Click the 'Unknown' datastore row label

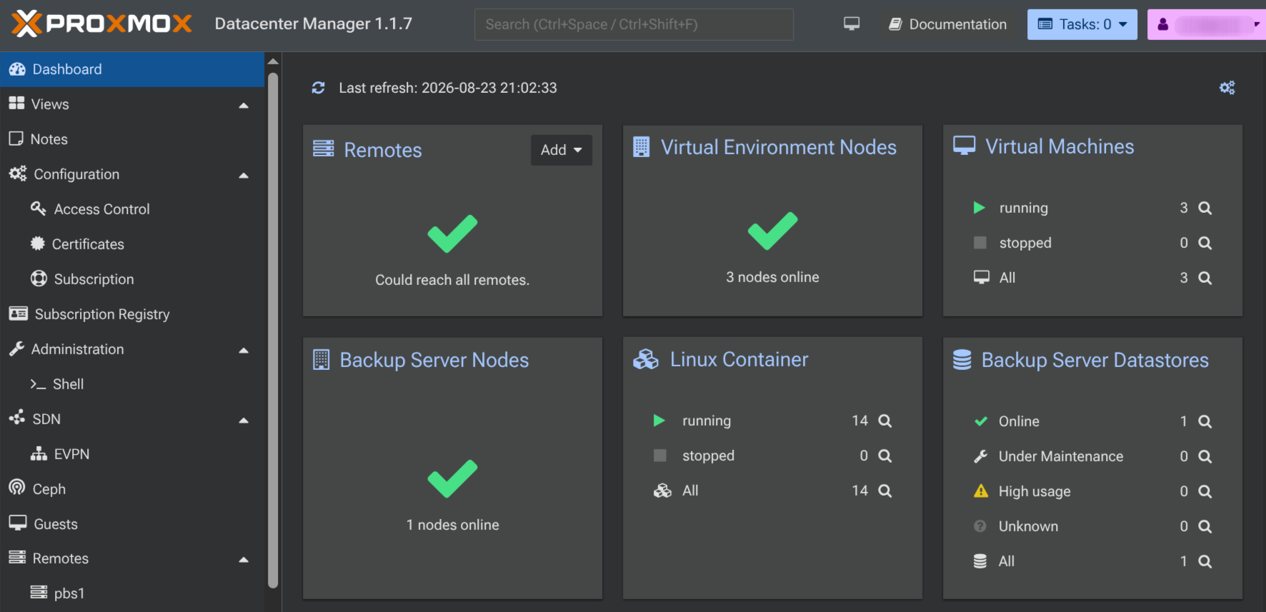click(1028, 526)
